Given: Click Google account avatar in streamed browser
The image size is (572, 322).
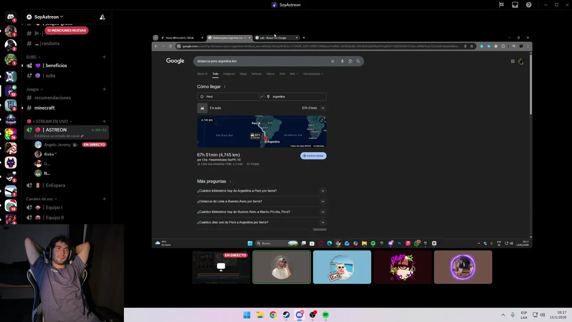Looking at the screenshot, I should click(x=521, y=61).
